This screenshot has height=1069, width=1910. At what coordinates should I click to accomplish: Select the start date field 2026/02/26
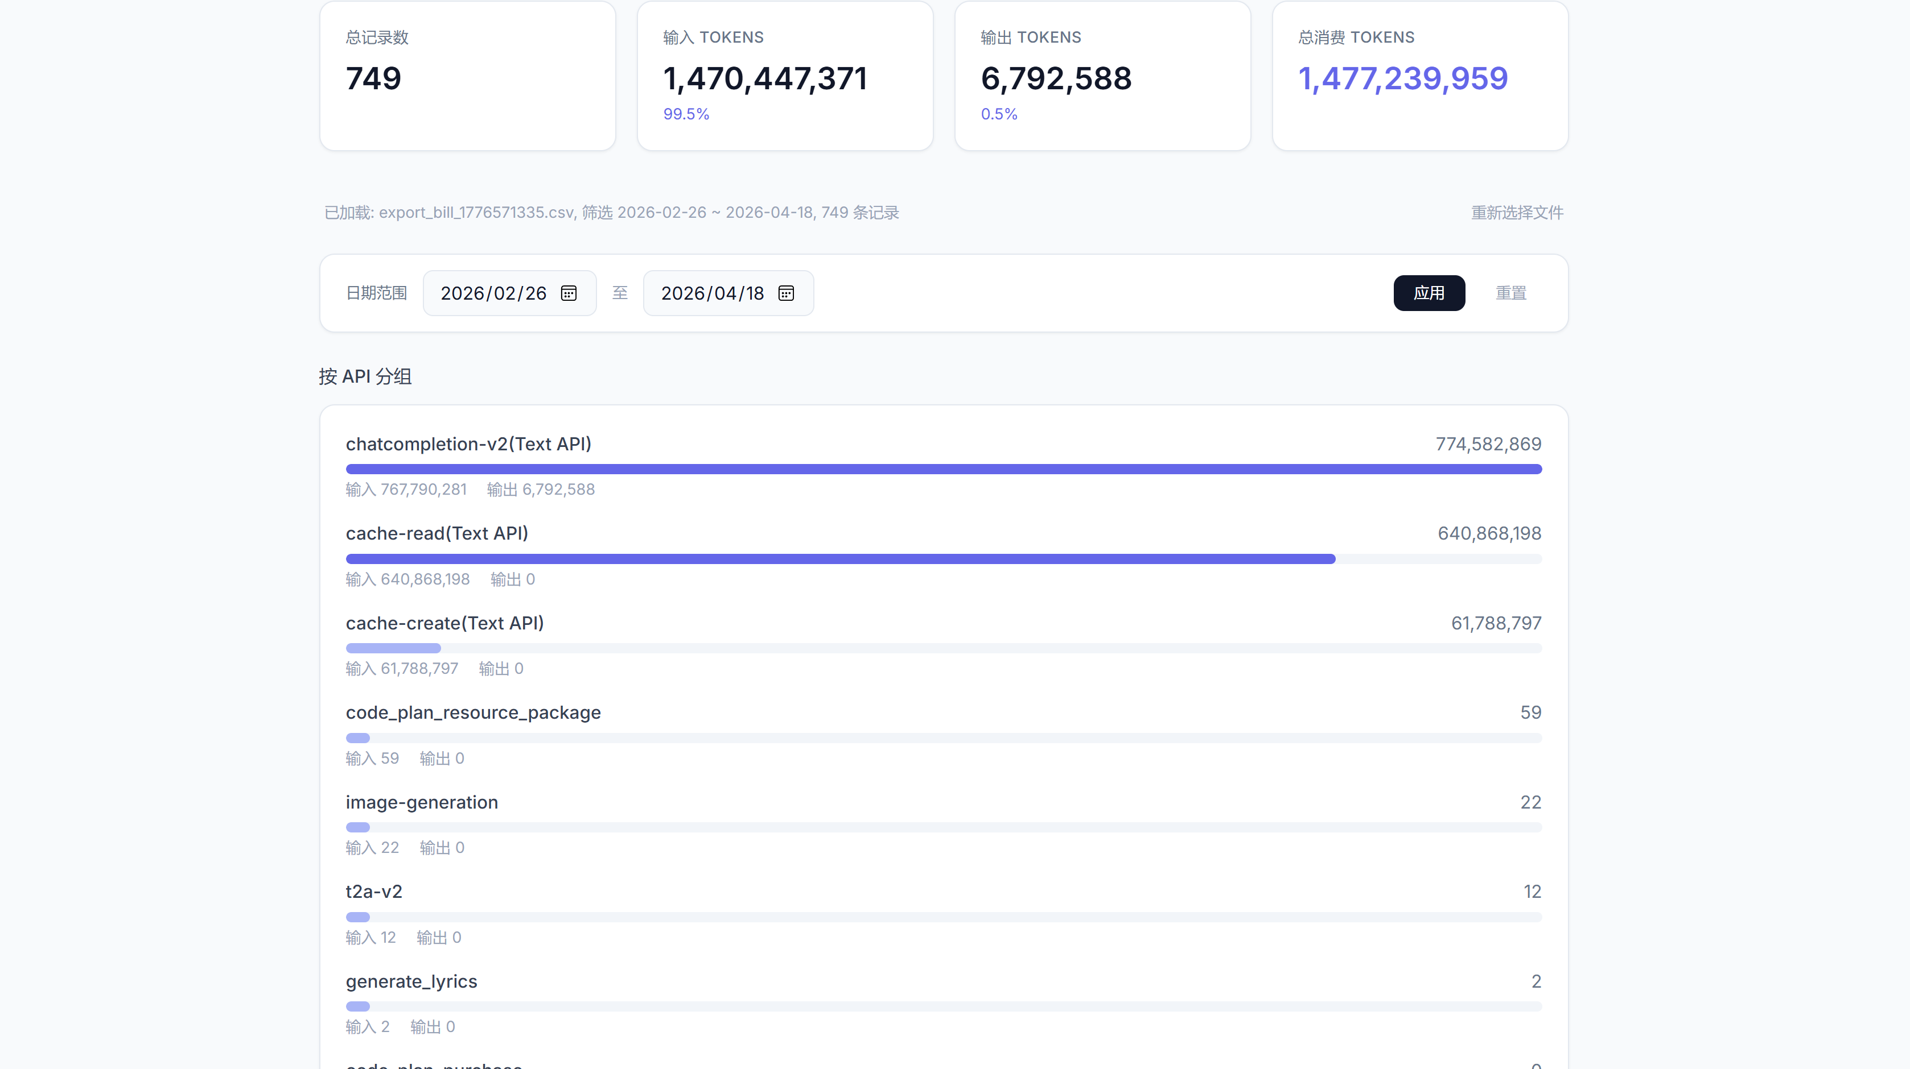coord(509,293)
